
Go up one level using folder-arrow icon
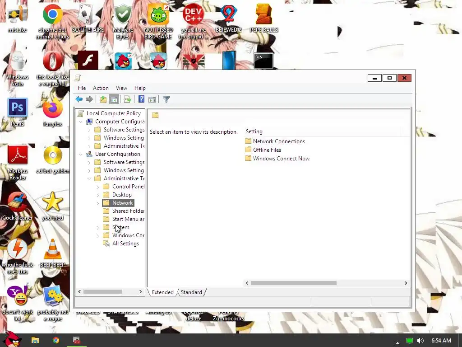(x=103, y=99)
